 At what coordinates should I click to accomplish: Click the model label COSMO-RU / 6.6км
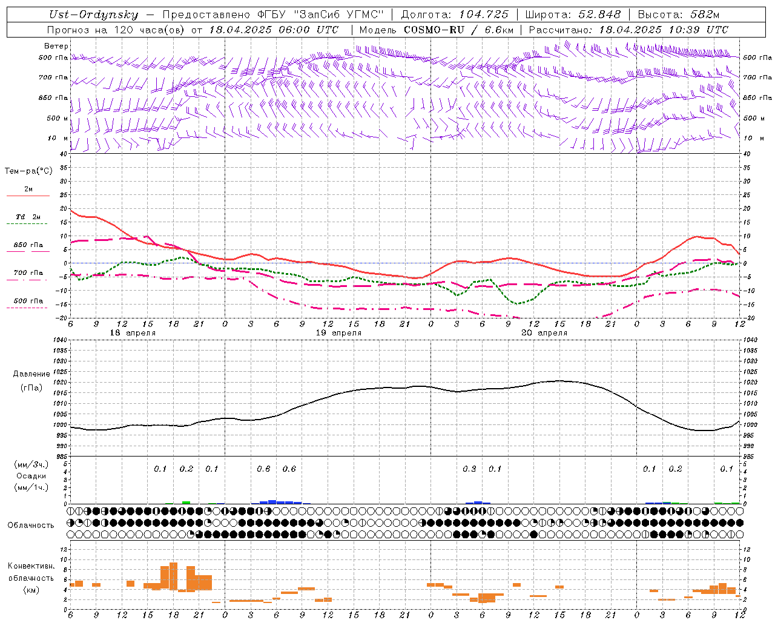click(459, 30)
